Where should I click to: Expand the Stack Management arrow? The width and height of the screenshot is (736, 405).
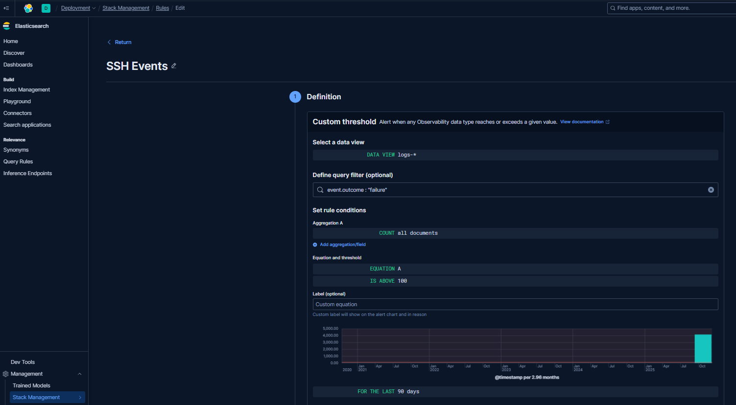click(80, 398)
